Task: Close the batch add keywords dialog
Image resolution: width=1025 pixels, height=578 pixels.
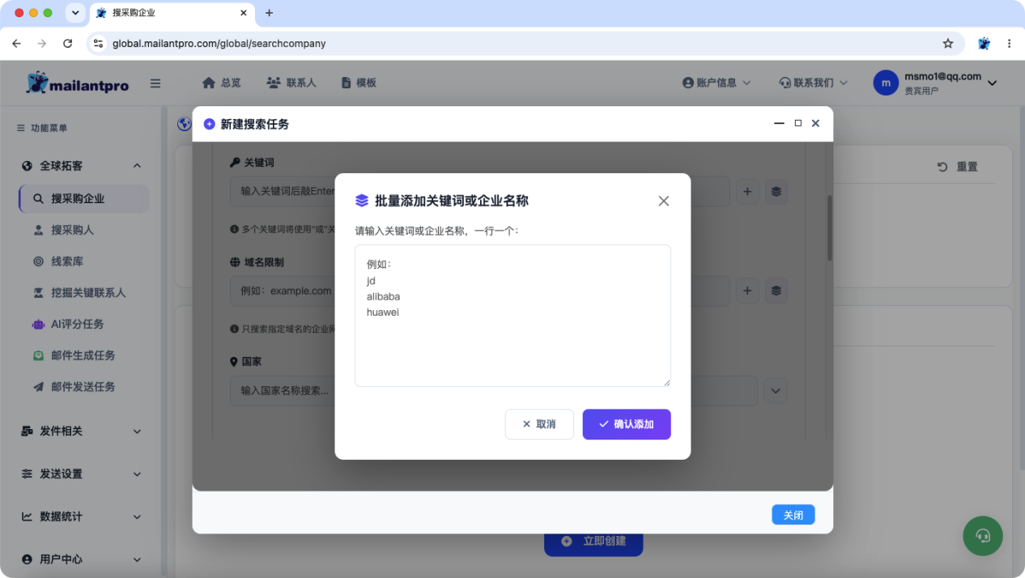Action: pyautogui.click(x=664, y=201)
